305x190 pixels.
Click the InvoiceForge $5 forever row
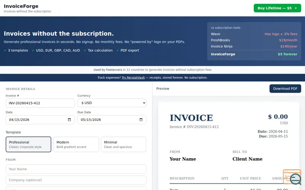[254, 54]
